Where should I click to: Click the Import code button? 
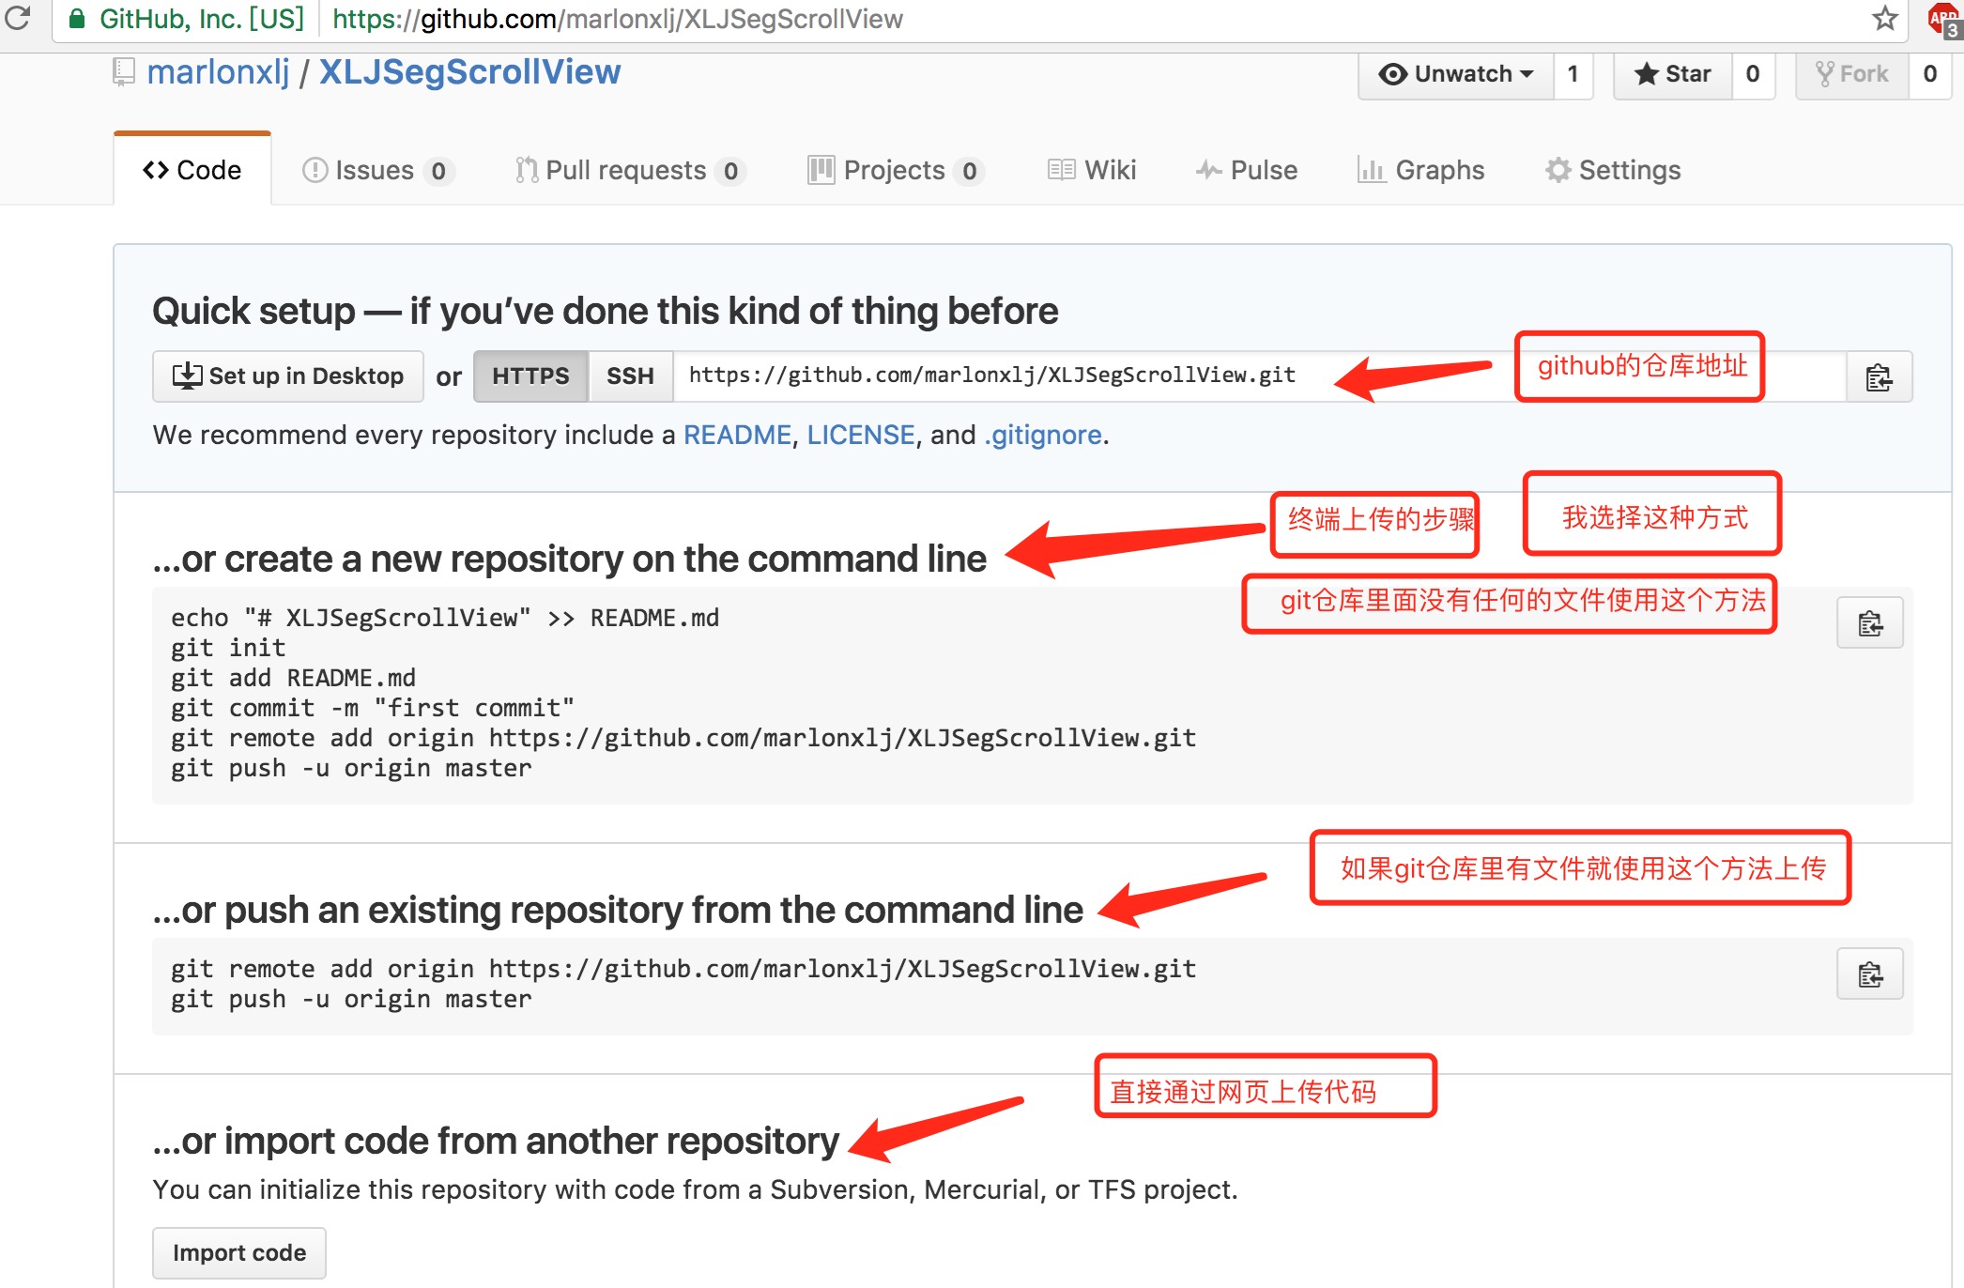(239, 1253)
